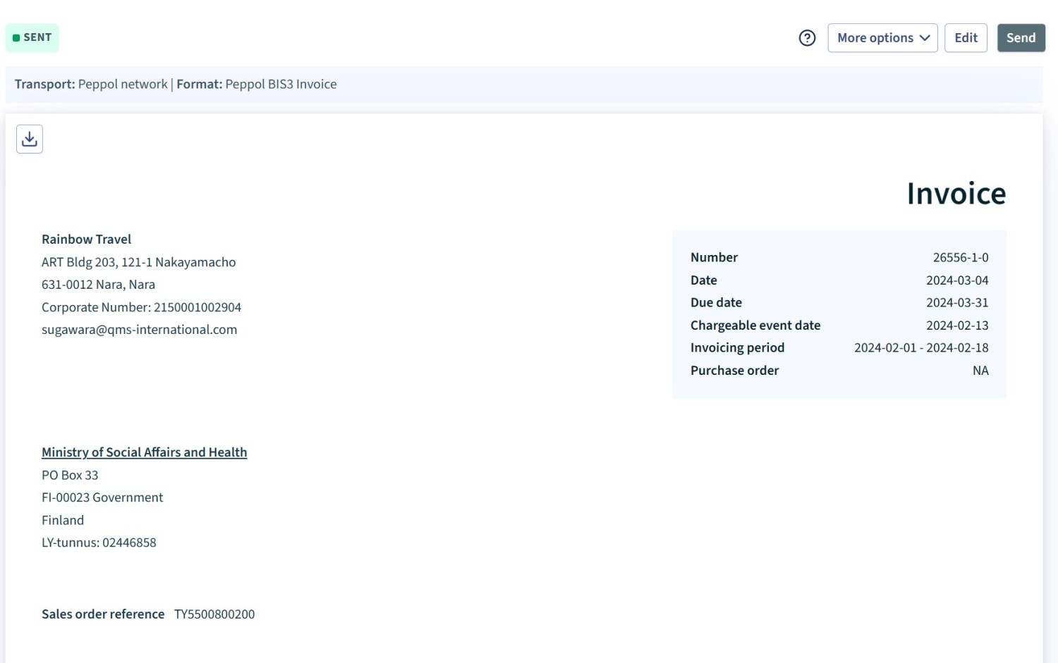Click the invoicing period date range
Image resolution: width=1058 pixels, height=663 pixels.
point(920,348)
